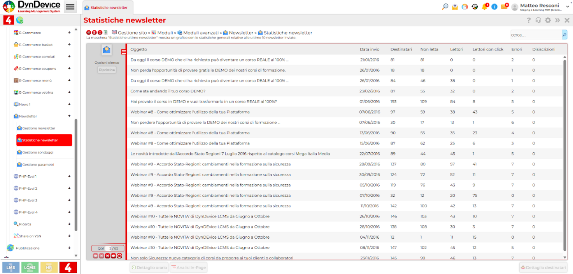Image resolution: width=573 pixels, height=274 pixels.
Task: Select Gestione newsletter in the sidebar
Action: 39,128
